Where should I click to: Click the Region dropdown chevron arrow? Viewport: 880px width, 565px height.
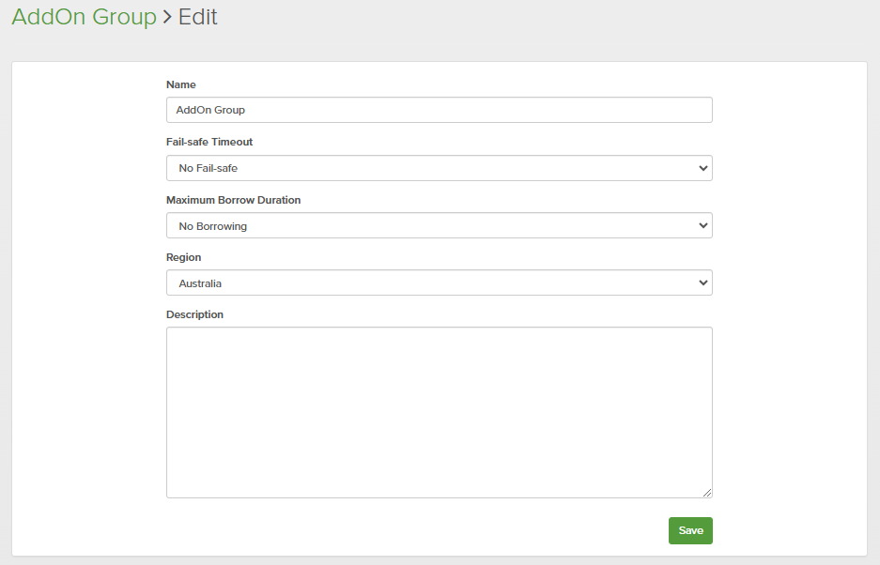(x=703, y=282)
